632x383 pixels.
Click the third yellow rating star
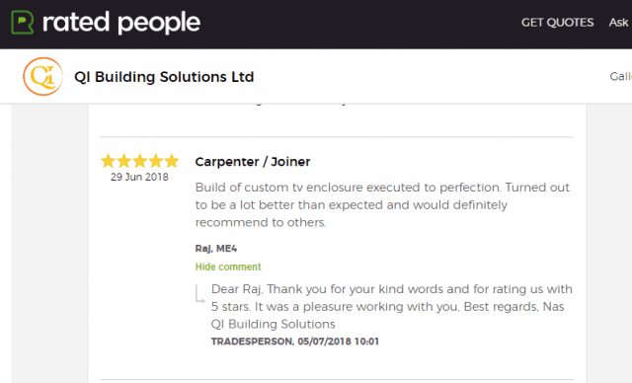tap(140, 161)
